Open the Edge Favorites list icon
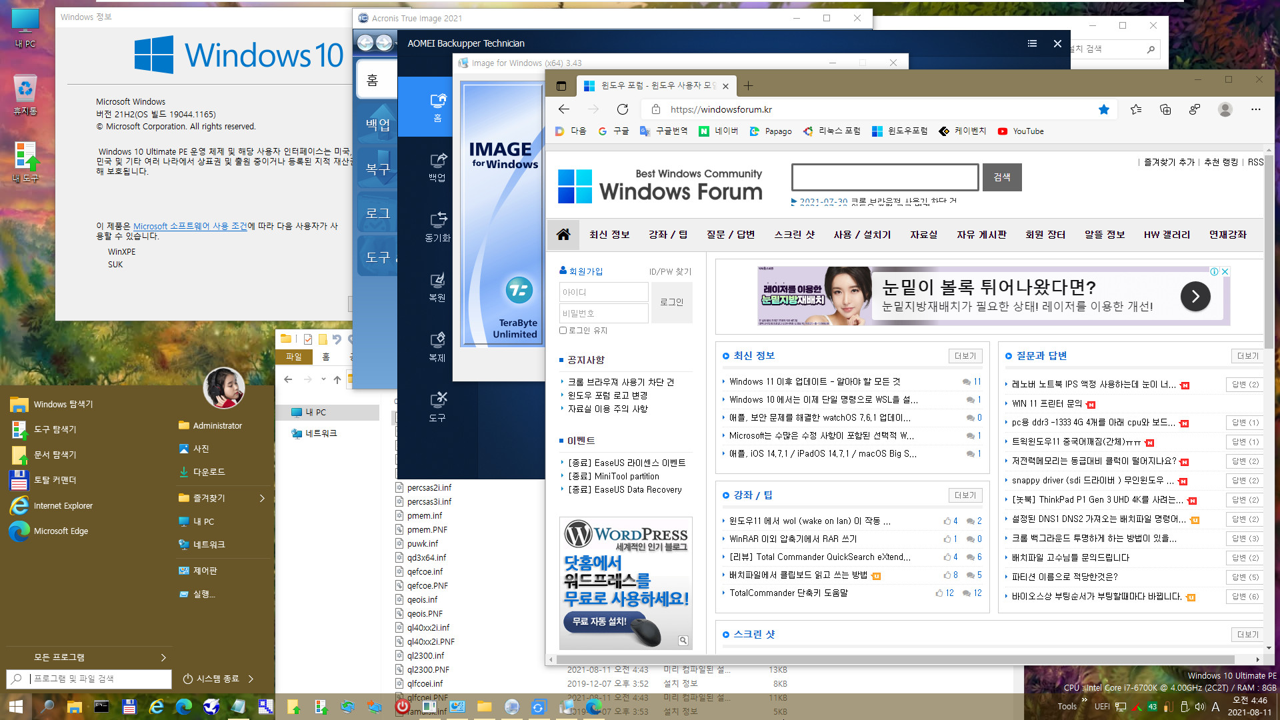Image resolution: width=1280 pixels, height=720 pixels. coord(1136,109)
